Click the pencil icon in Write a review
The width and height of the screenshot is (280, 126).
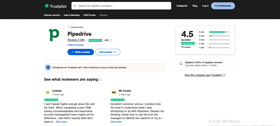point(73,52)
